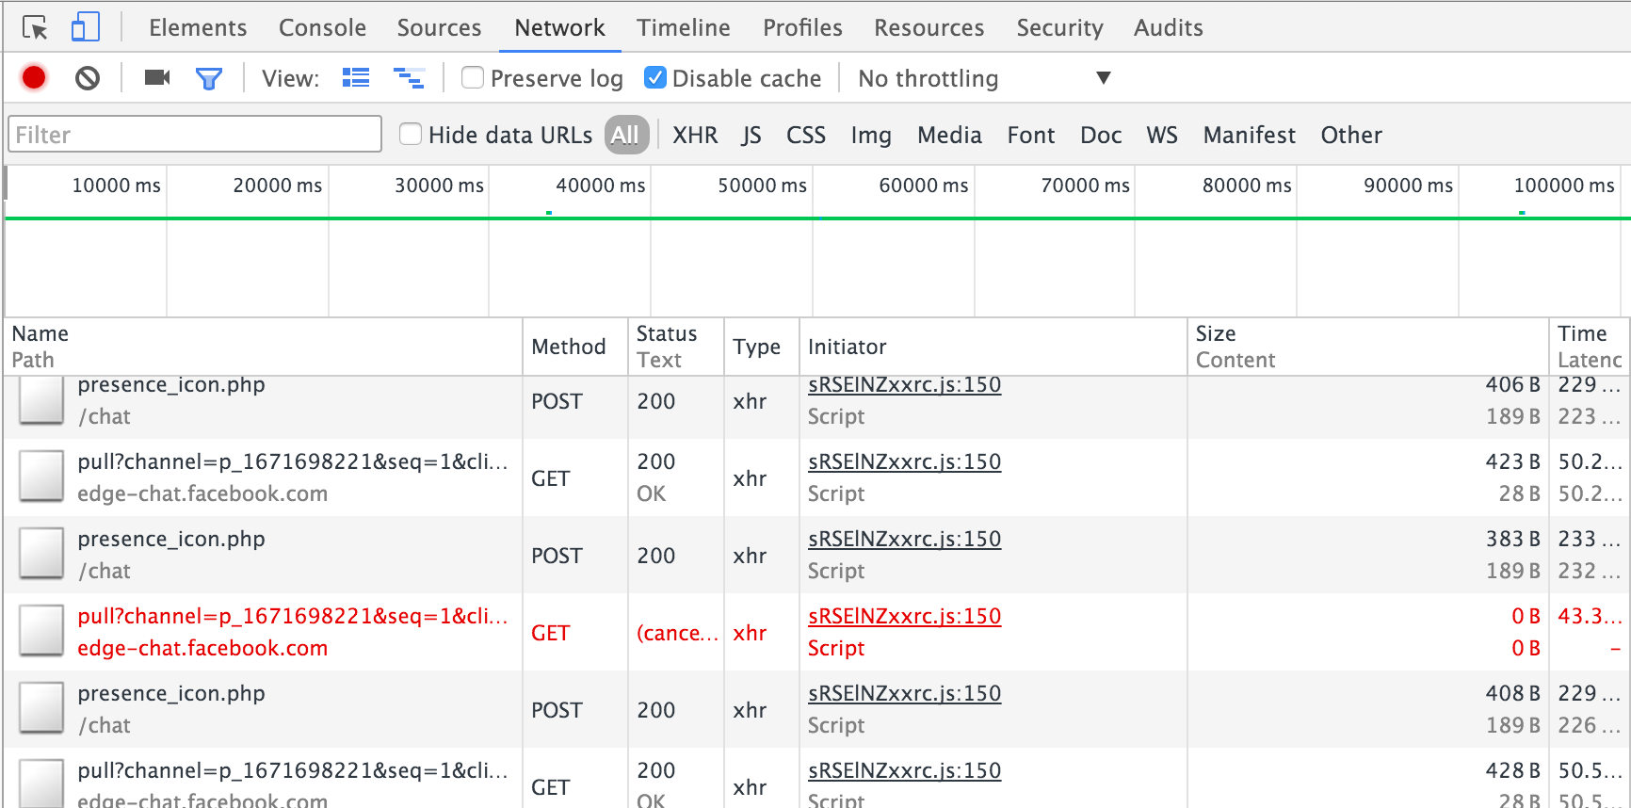Screen dimensions: 1631x808
Task: Select presence_icon.php row with 408 B size
Action: 816,709
